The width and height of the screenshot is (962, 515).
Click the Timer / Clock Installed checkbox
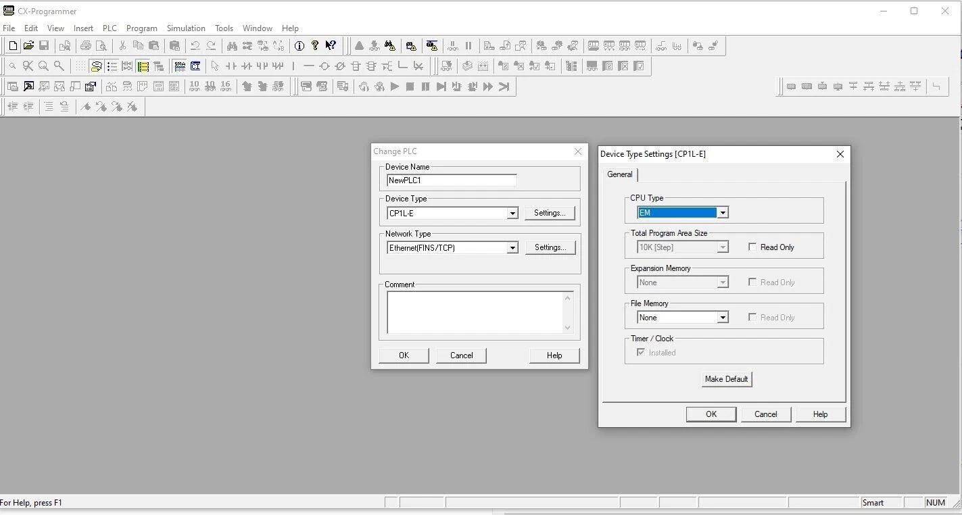coord(641,353)
